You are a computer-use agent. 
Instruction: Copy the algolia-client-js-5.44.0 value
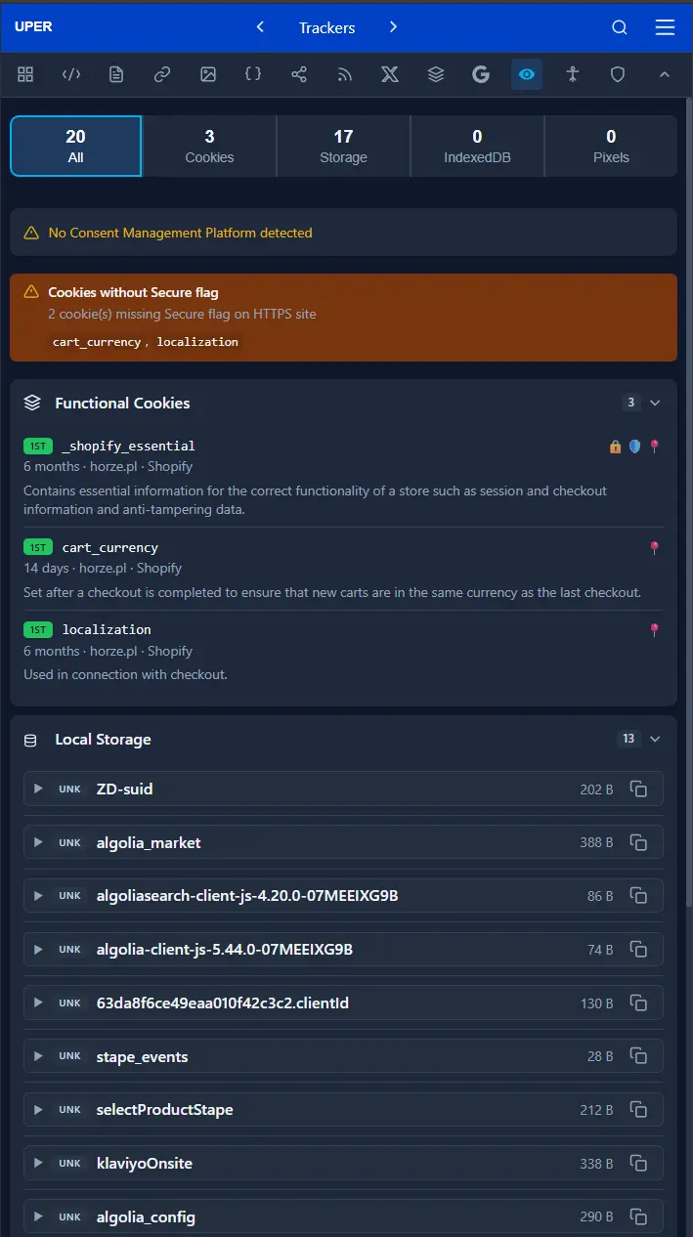coord(639,949)
